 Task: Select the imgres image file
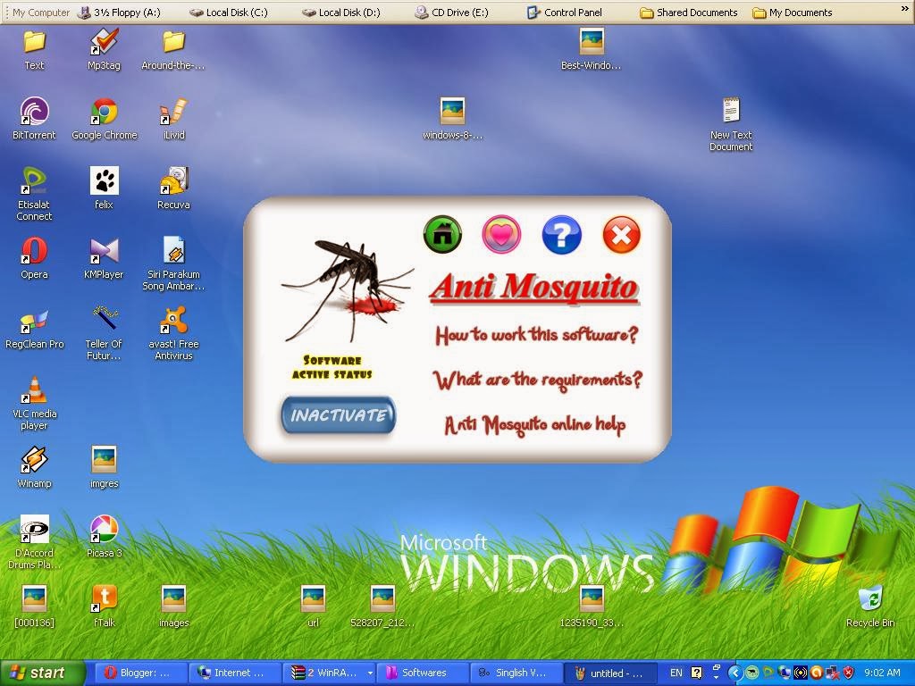point(104,467)
